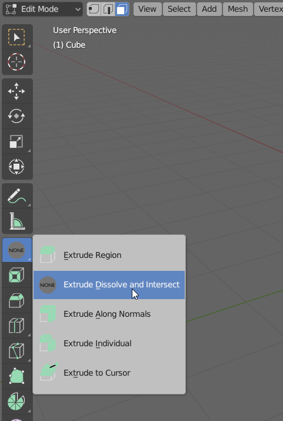
Task: Open the View header menu
Action: coord(148,9)
